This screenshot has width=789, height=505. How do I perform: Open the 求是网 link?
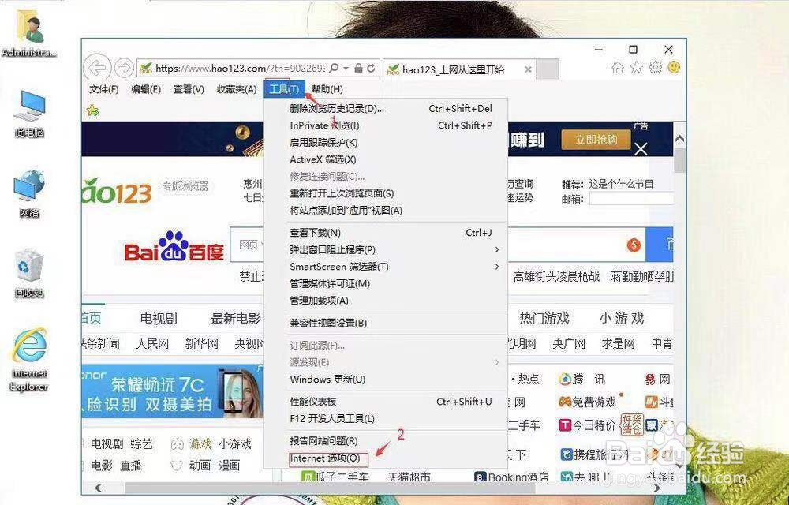click(x=619, y=343)
